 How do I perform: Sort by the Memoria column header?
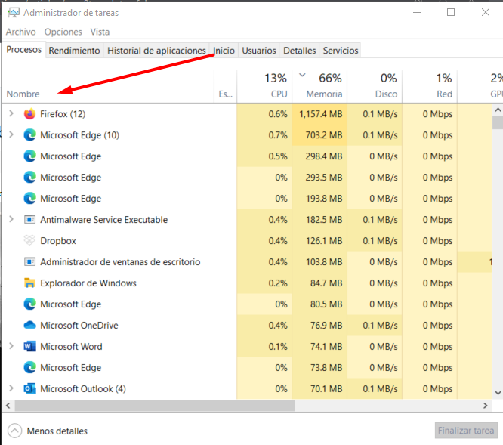coord(319,87)
